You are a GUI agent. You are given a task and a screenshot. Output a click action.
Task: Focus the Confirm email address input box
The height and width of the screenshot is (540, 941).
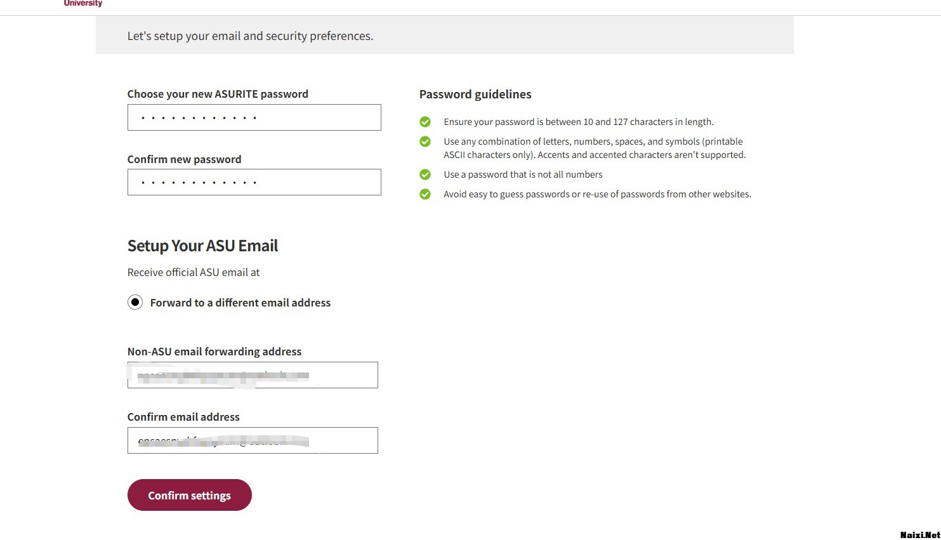[x=253, y=440]
